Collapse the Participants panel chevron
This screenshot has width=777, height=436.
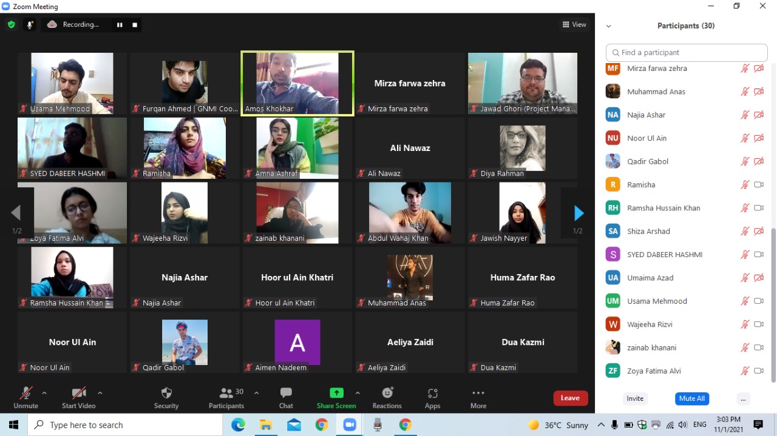(608, 26)
